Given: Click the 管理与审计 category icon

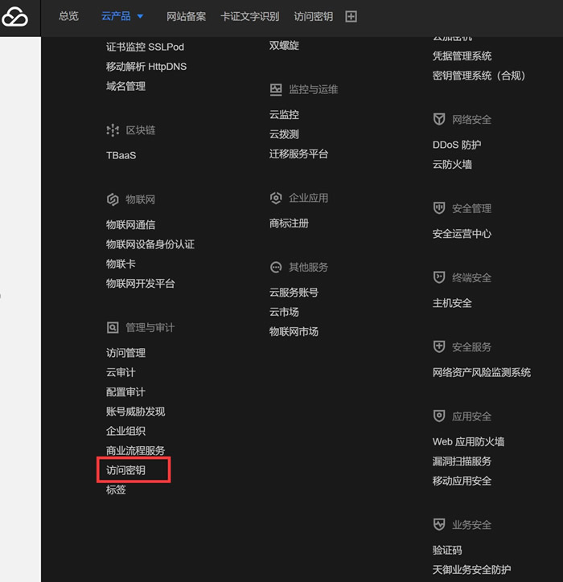Looking at the screenshot, I should click(113, 328).
